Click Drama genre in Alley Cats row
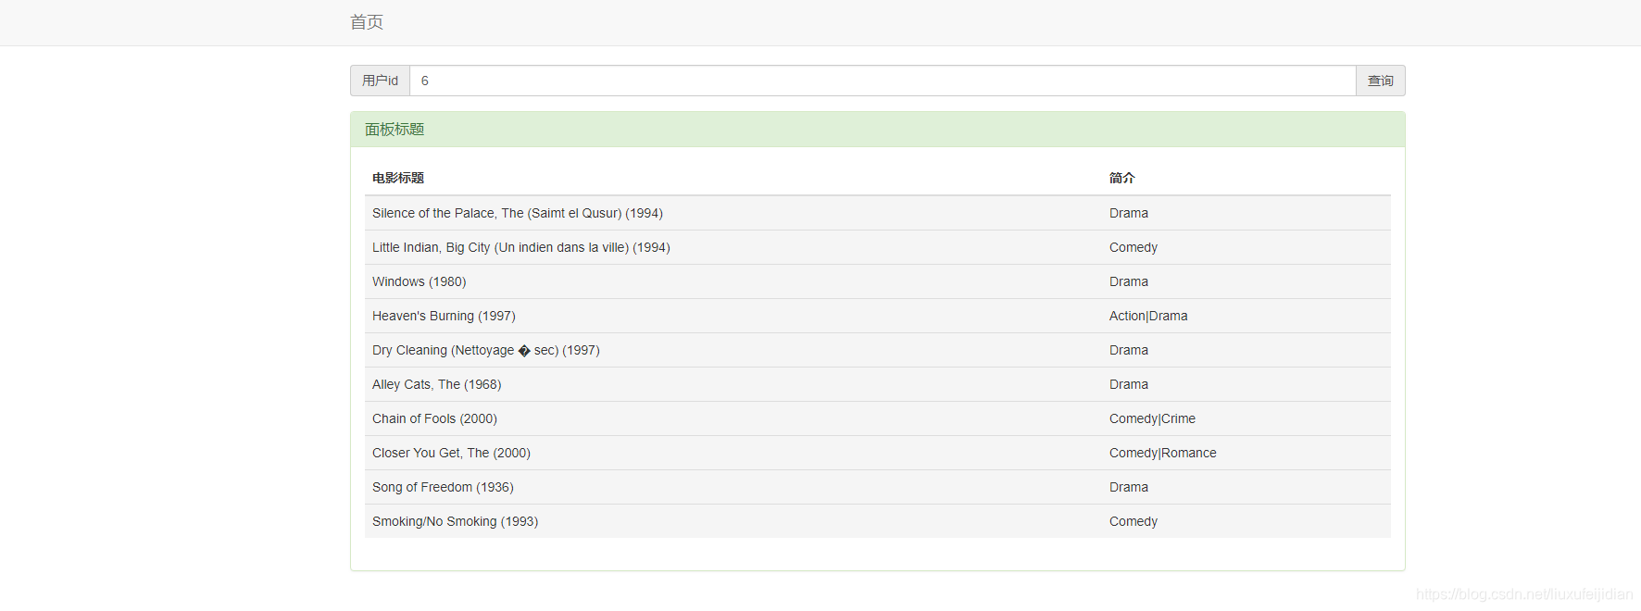This screenshot has width=1641, height=611. point(1129,384)
